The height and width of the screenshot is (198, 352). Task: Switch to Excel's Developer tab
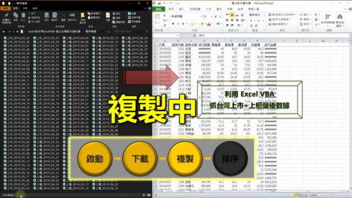click(254, 9)
